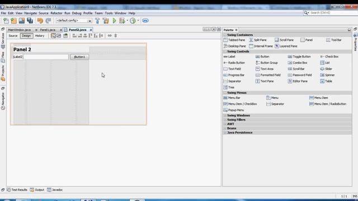The width and height of the screenshot is (358, 201).
Task: Click the Clean and Build icon
Action: tap(106, 21)
